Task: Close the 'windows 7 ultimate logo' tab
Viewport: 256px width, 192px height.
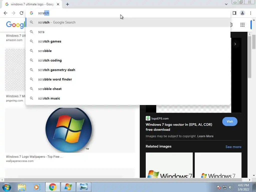Action: click(x=58, y=4)
